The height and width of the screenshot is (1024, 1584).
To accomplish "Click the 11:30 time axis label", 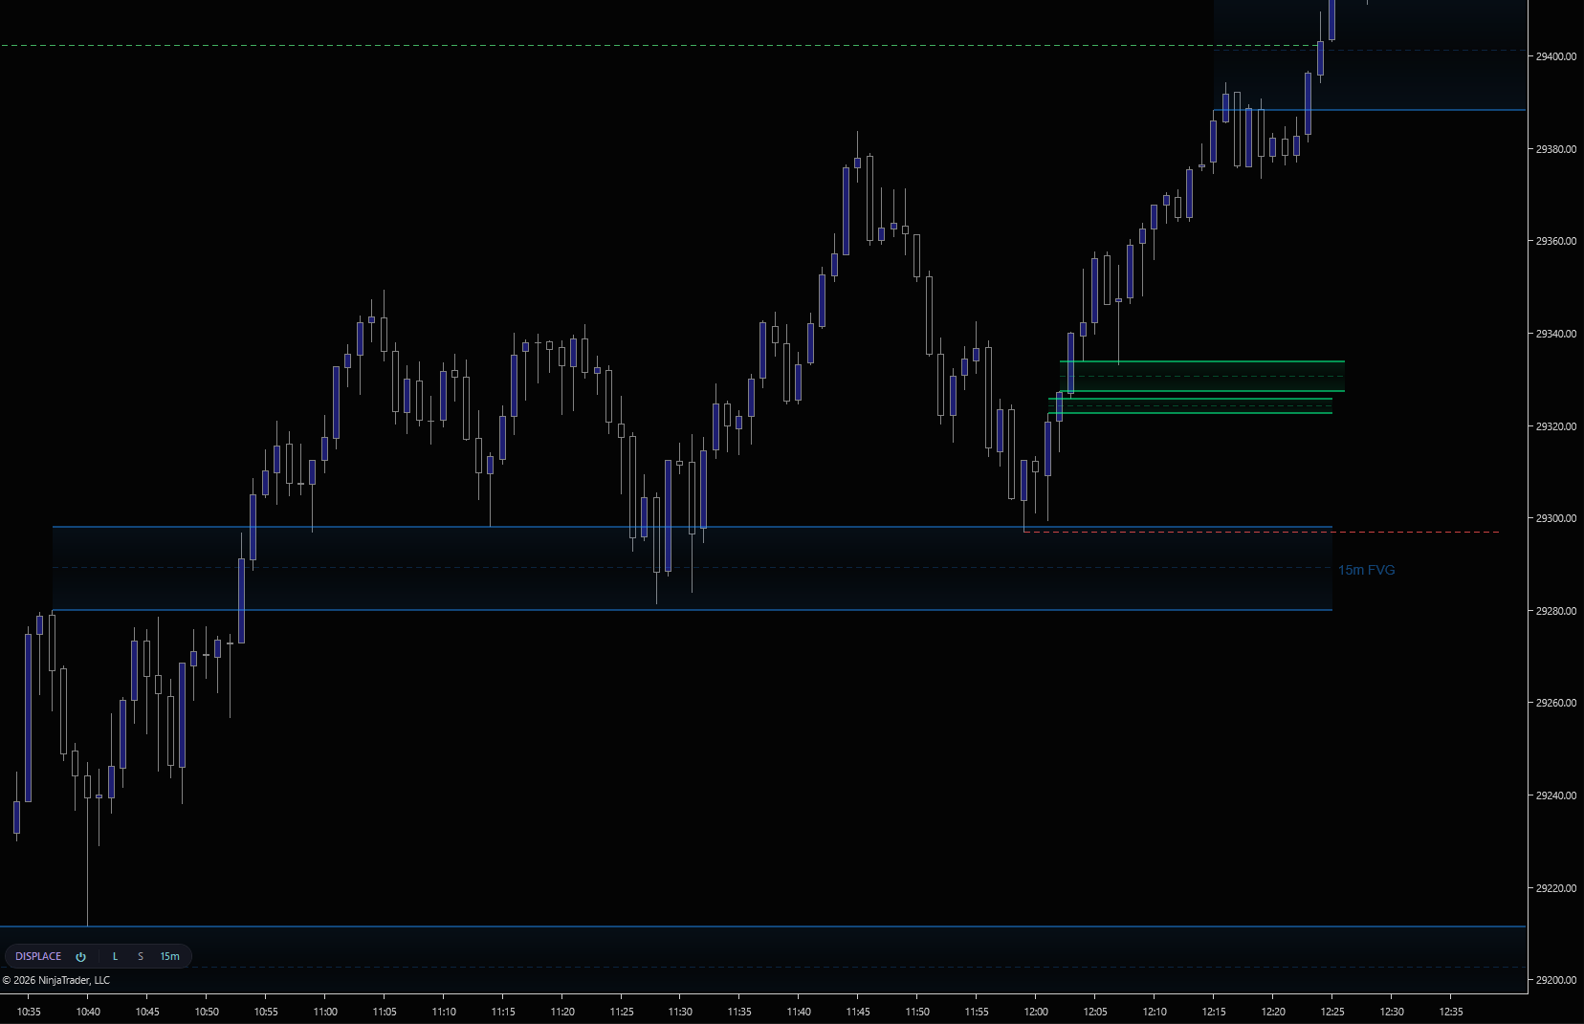I will coord(680,1012).
